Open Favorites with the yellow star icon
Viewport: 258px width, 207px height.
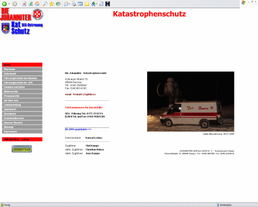(51, 4)
